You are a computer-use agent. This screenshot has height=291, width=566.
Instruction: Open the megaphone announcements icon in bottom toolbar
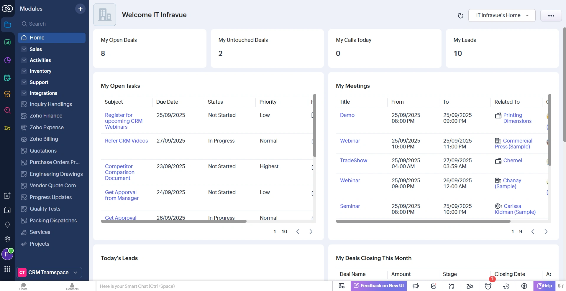(x=416, y=286)
